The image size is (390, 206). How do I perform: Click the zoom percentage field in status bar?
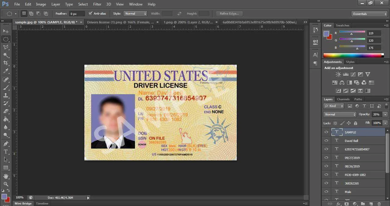(20, 197)
